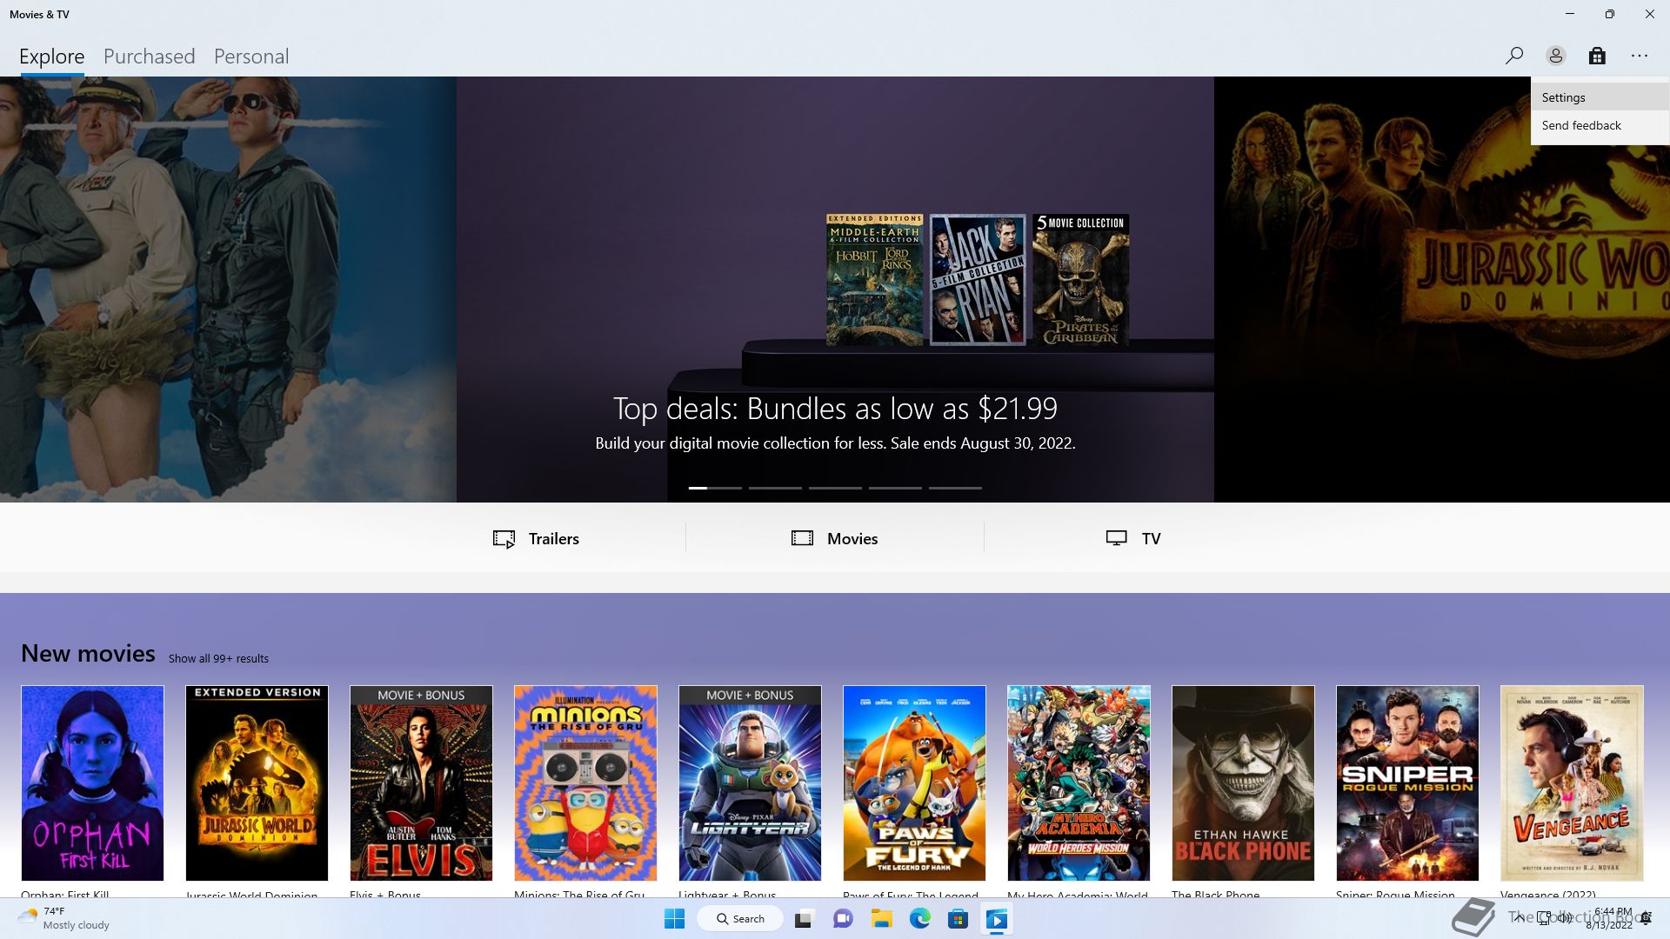
Task: Open Minions: The Rise of Gru poster
Action: pyautogui.click(x=585, y=782)
